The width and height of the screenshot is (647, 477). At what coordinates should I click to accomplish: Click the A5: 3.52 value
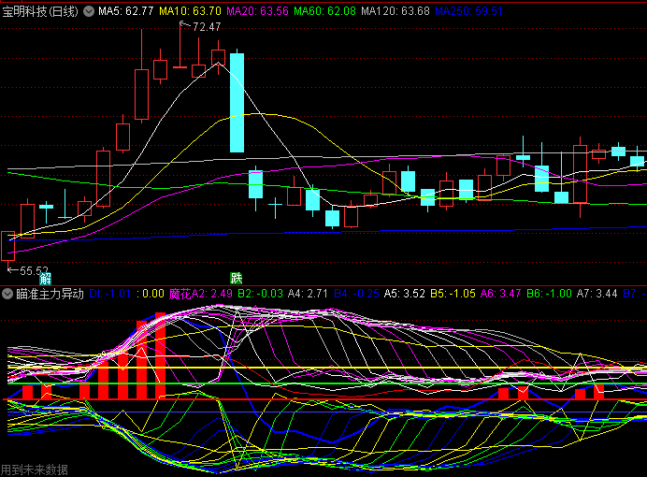pyautogui.click(x=404, y=294)
